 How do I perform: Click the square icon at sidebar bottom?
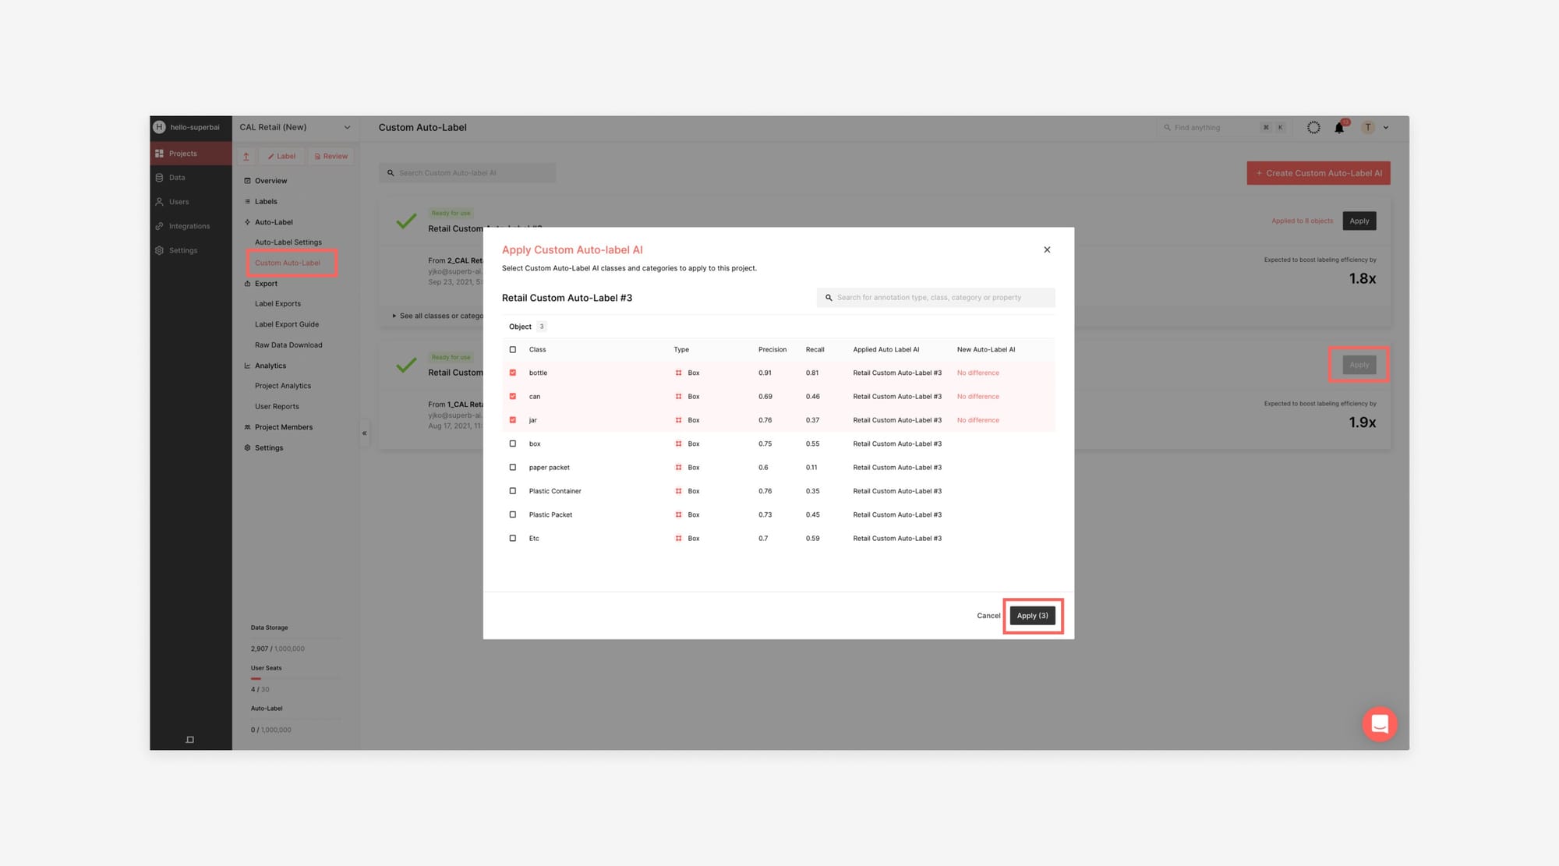click(x=189, y=740)
